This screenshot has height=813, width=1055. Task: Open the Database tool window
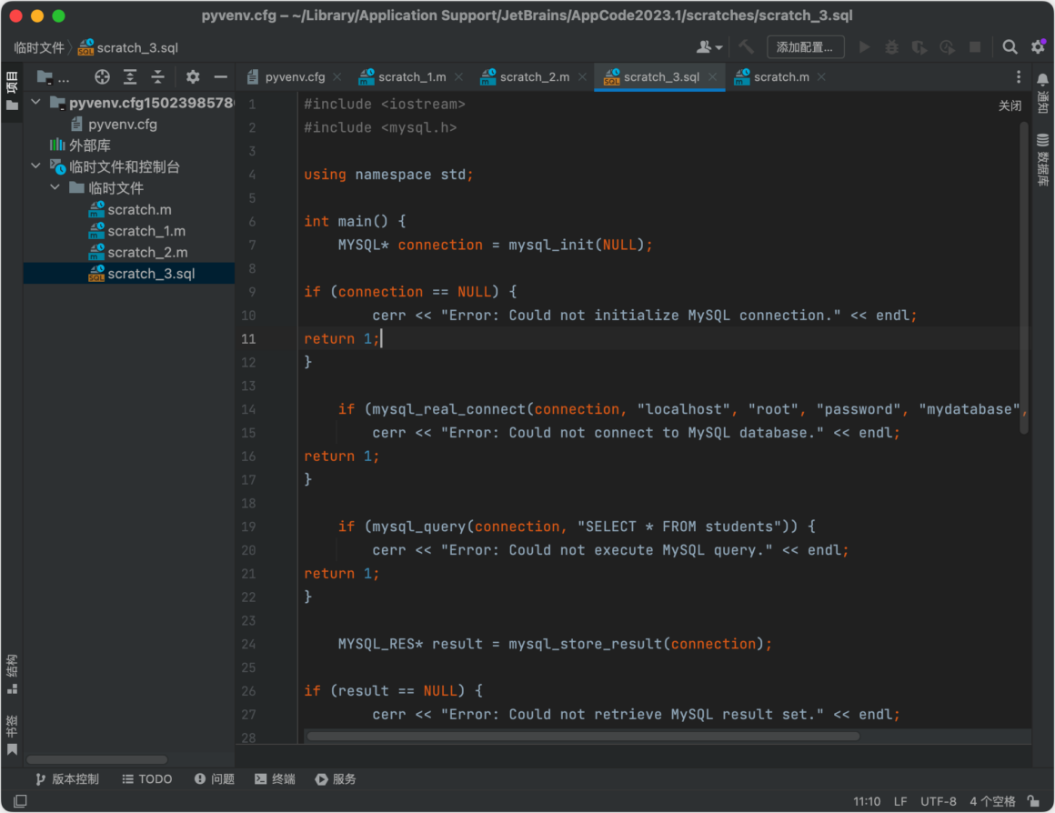1042,159
